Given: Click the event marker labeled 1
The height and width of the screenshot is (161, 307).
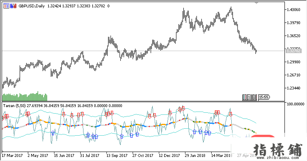Looking at the screenshot, I should [x=249, y=97].
